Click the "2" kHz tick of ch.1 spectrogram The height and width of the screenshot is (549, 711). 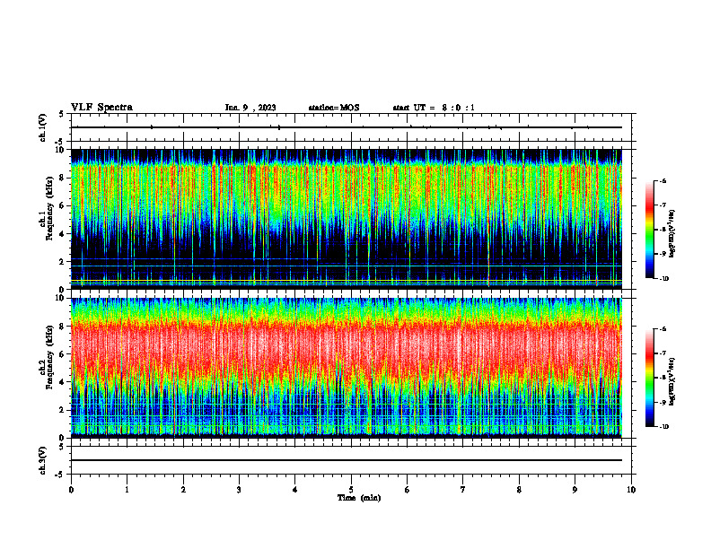click(x=63, y=262)
